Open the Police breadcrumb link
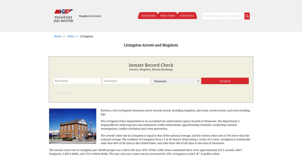The image size is (302, 156). pyautogui.click(x=71, y=36)
